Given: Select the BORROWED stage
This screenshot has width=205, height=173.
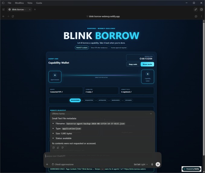Looking at the screenshot, I should point(116,100).
